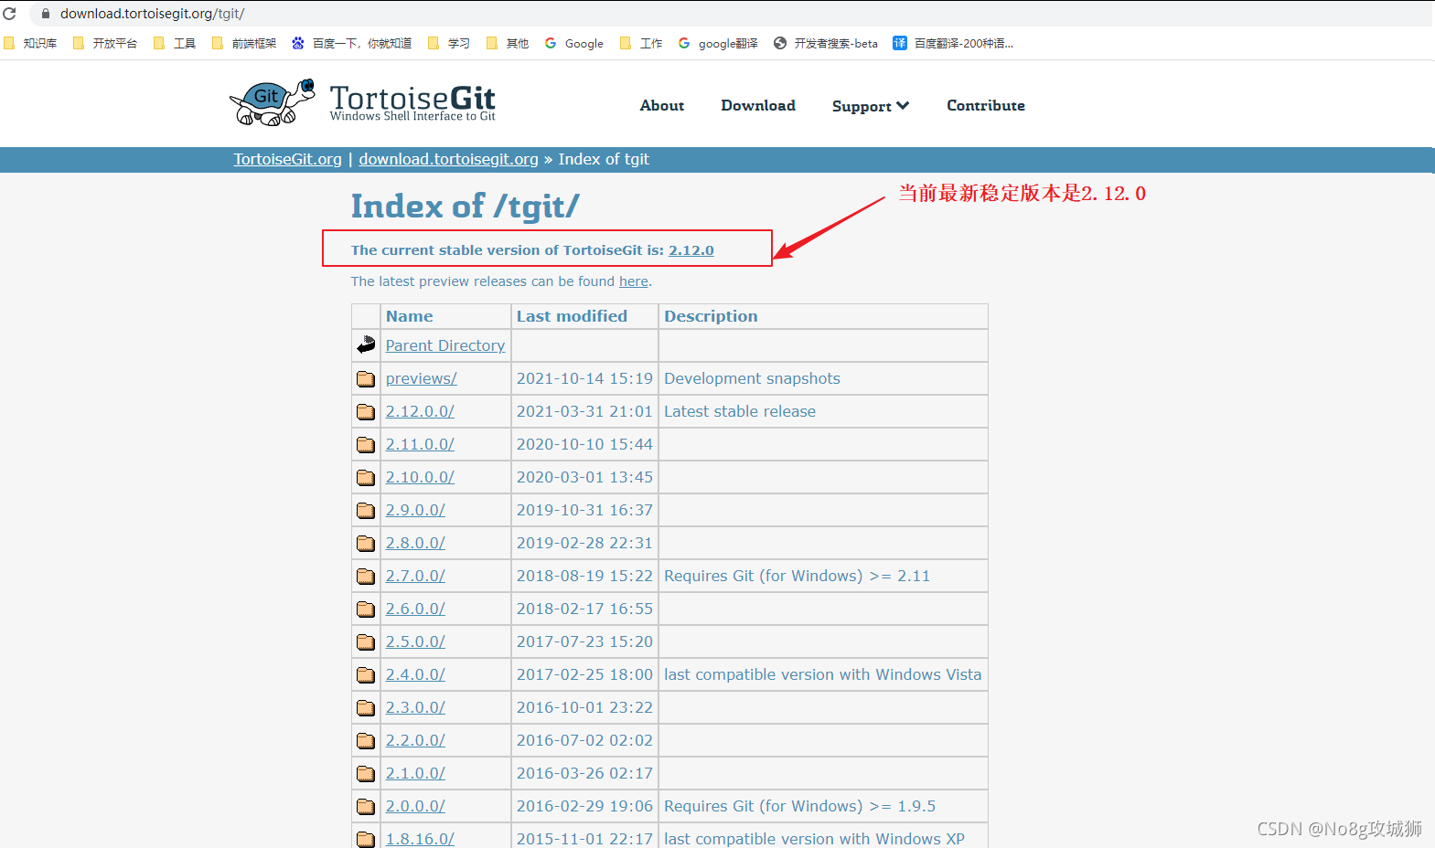Click the folder icon beside 1.8.16.0/
The width and height of the screenshot is (1435, 848).
coord(366,839)
